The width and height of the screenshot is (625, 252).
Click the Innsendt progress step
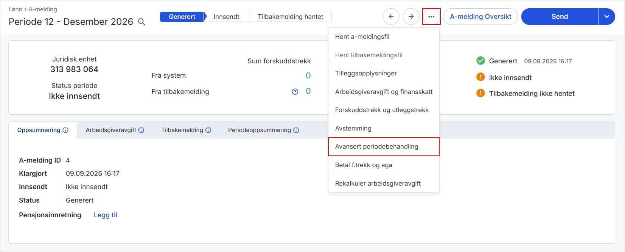point(226,17)
